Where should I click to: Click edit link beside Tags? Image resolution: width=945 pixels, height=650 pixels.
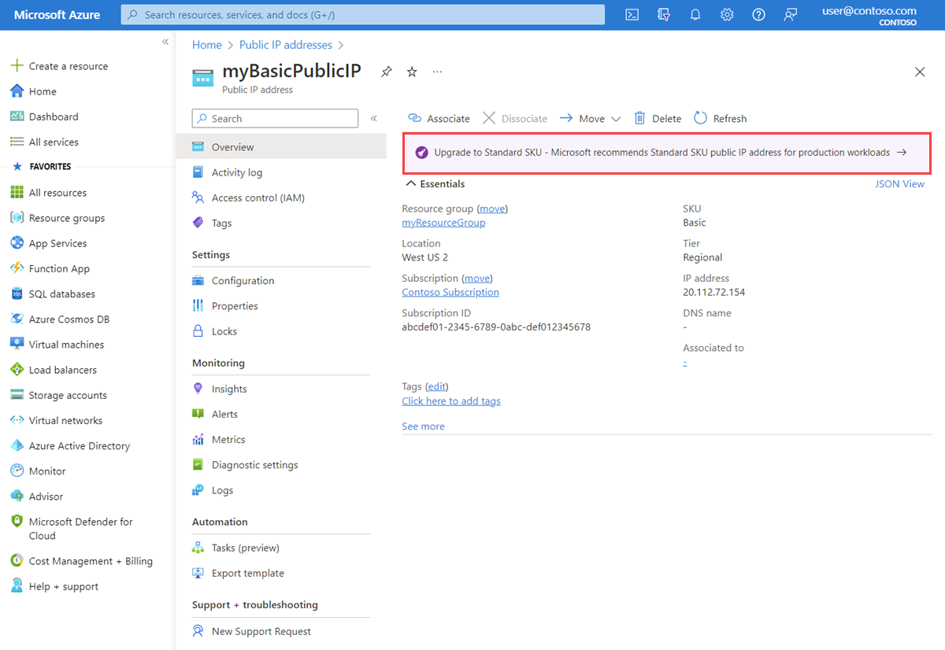point(436,386)
